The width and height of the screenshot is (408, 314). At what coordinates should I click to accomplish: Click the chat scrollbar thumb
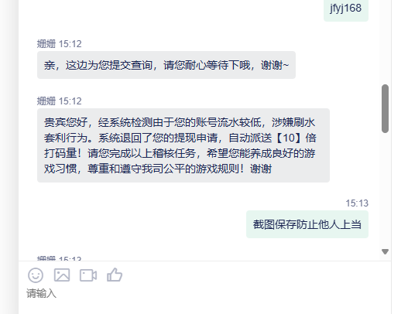(385, 108)
